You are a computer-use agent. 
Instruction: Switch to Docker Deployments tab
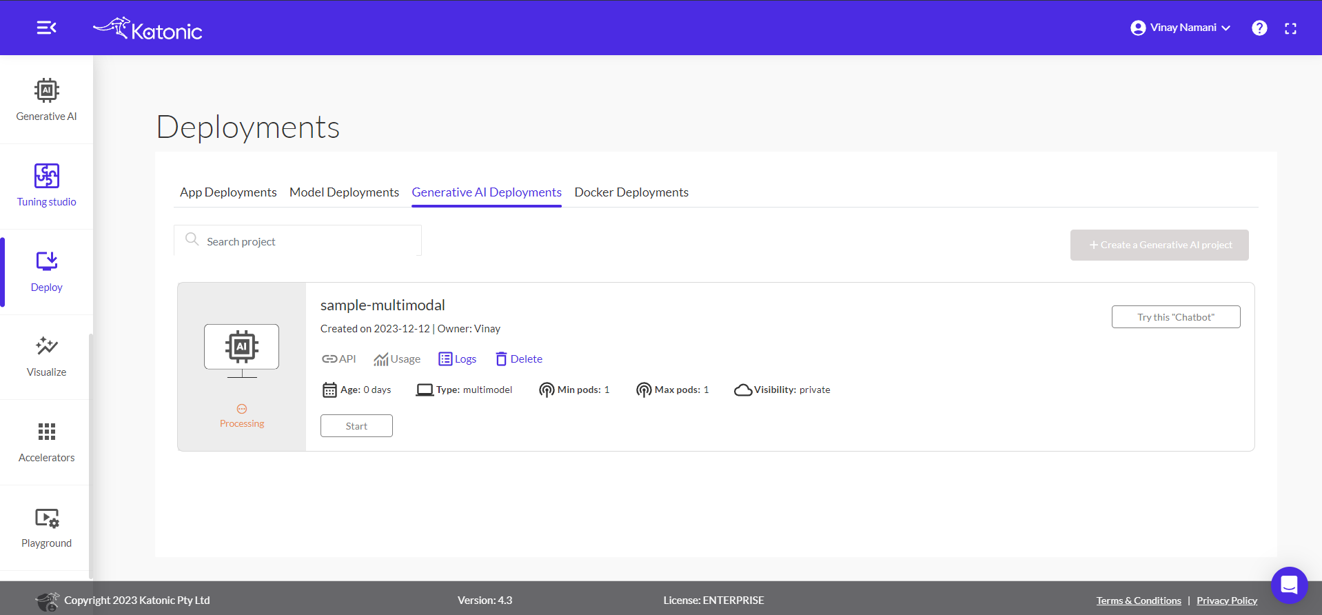631,192
